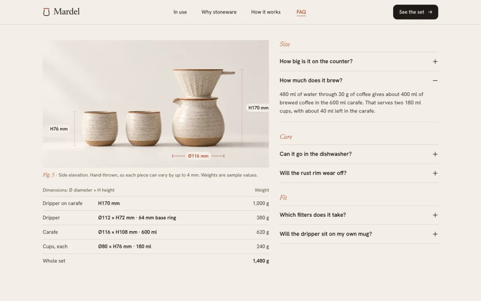Expand 'Will the rust rim wear off?'
The image size is (481, 301).
pyautogui.click(x=359, y=173)
